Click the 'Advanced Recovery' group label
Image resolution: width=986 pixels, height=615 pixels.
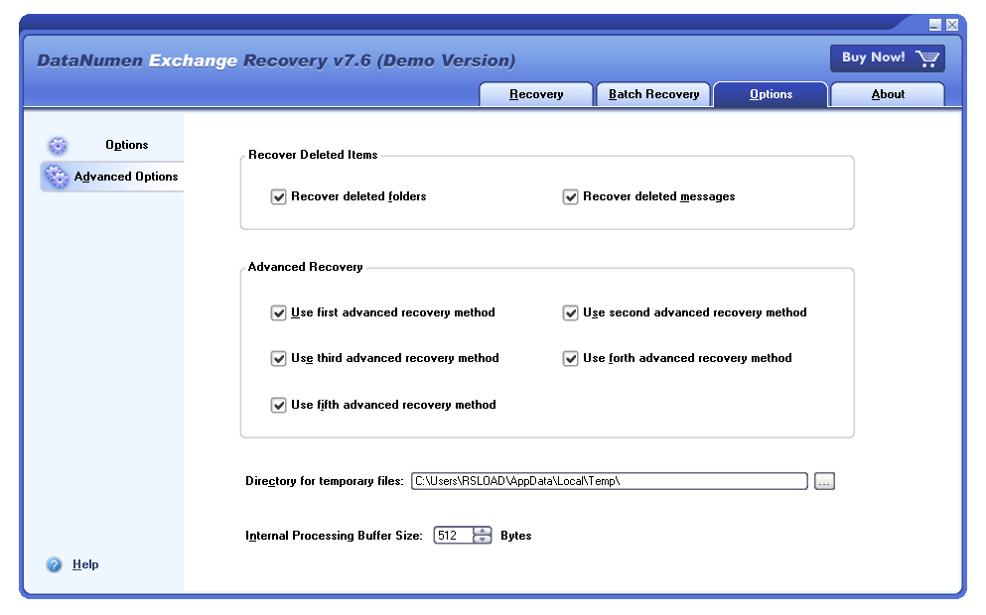coord(305,267)
